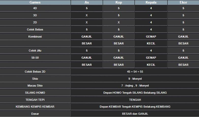Click GANJIL under Ekor in 50-50 row

[183, 58]
